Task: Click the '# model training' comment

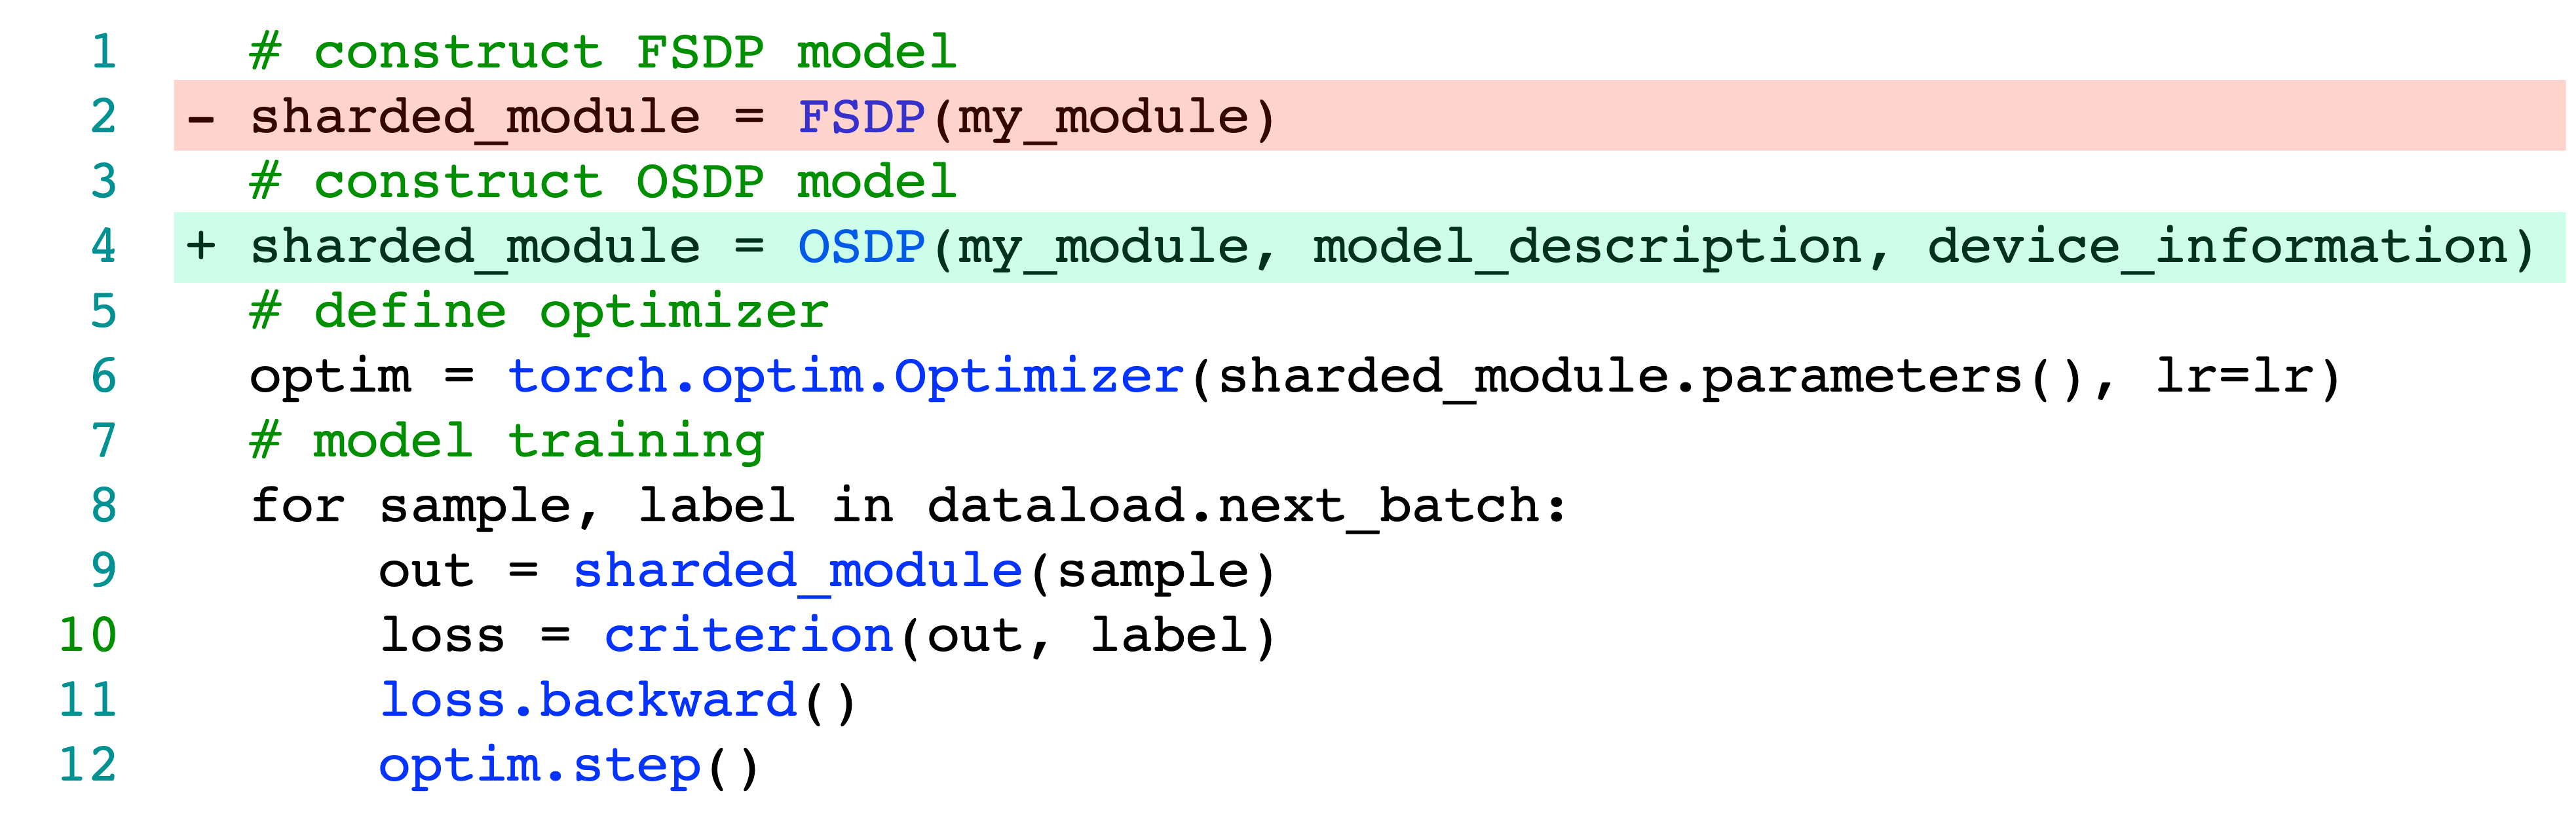Action: click(x=507, y=442)
